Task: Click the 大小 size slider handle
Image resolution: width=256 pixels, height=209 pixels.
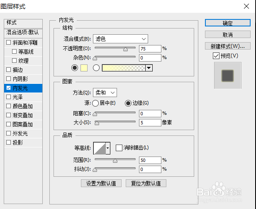Action: 97,123
